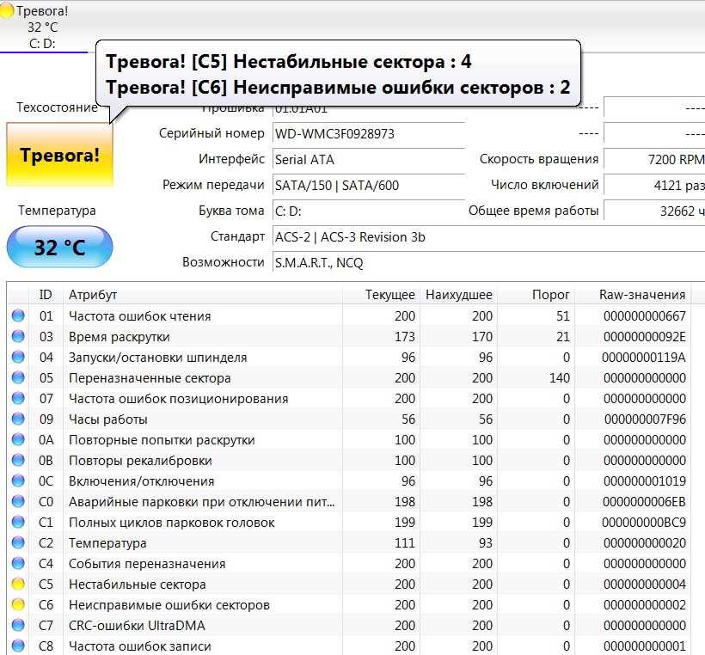Screen dimensions: 705x655
Task: Click the blue status icon for Переназначенные сектора
Action: [x=18, y=378]
